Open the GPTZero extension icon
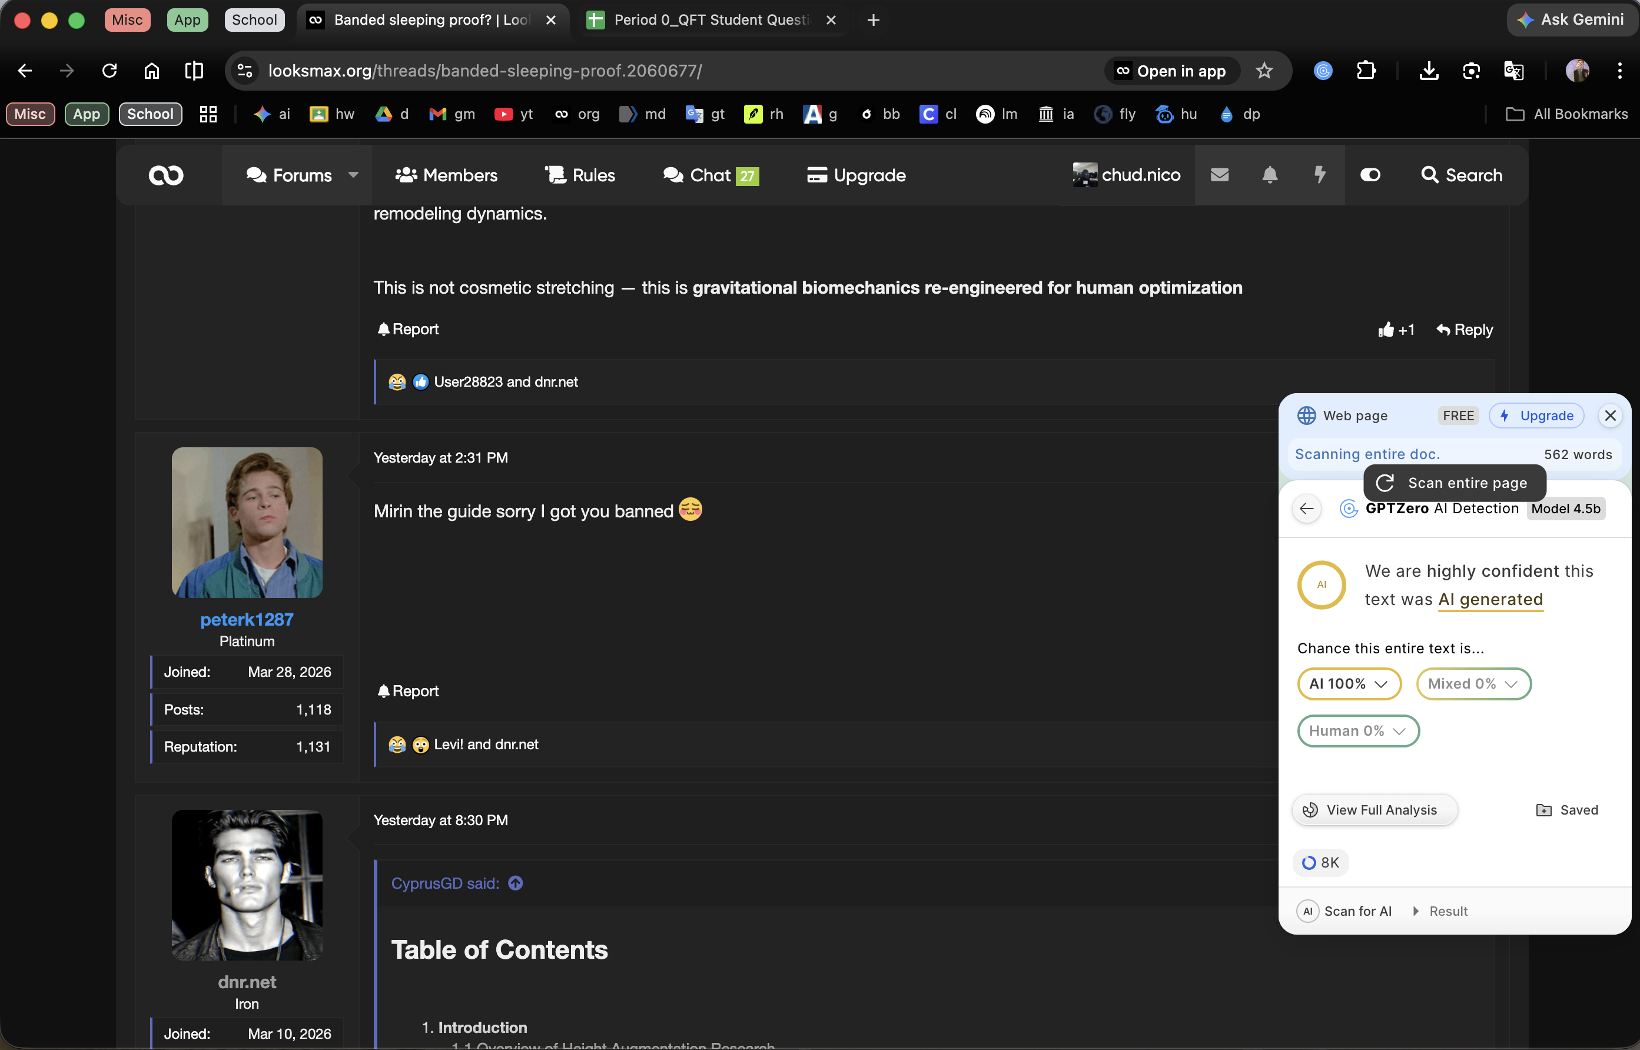The image size is (1640, 1050). pyautogui.click(x=1323, y=70)
